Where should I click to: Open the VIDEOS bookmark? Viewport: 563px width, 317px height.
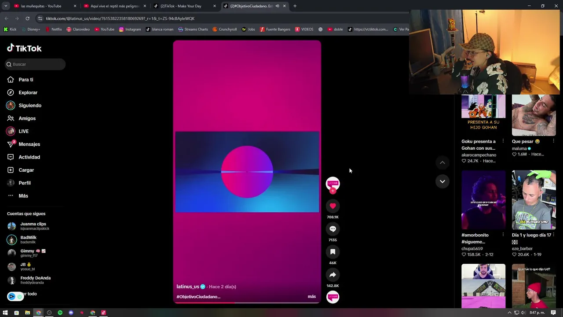click(304, 29)
